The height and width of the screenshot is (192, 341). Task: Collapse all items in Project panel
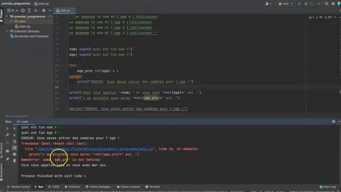click(x=36, y=11)
